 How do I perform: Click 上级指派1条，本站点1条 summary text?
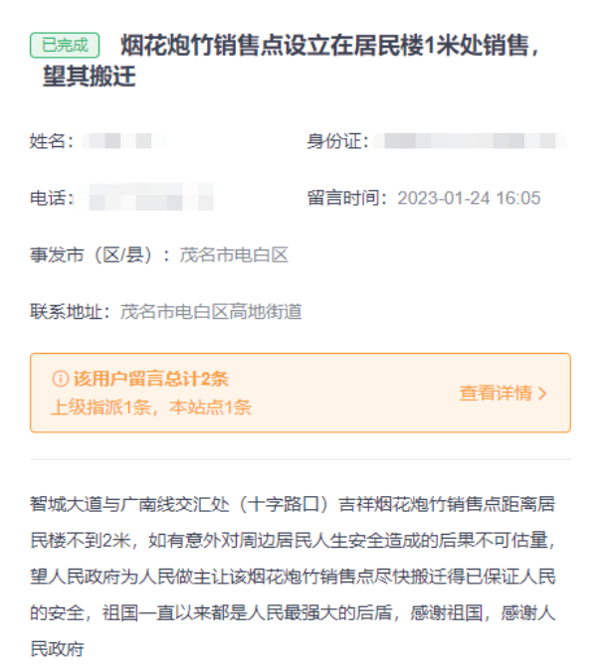click(151, 408)
